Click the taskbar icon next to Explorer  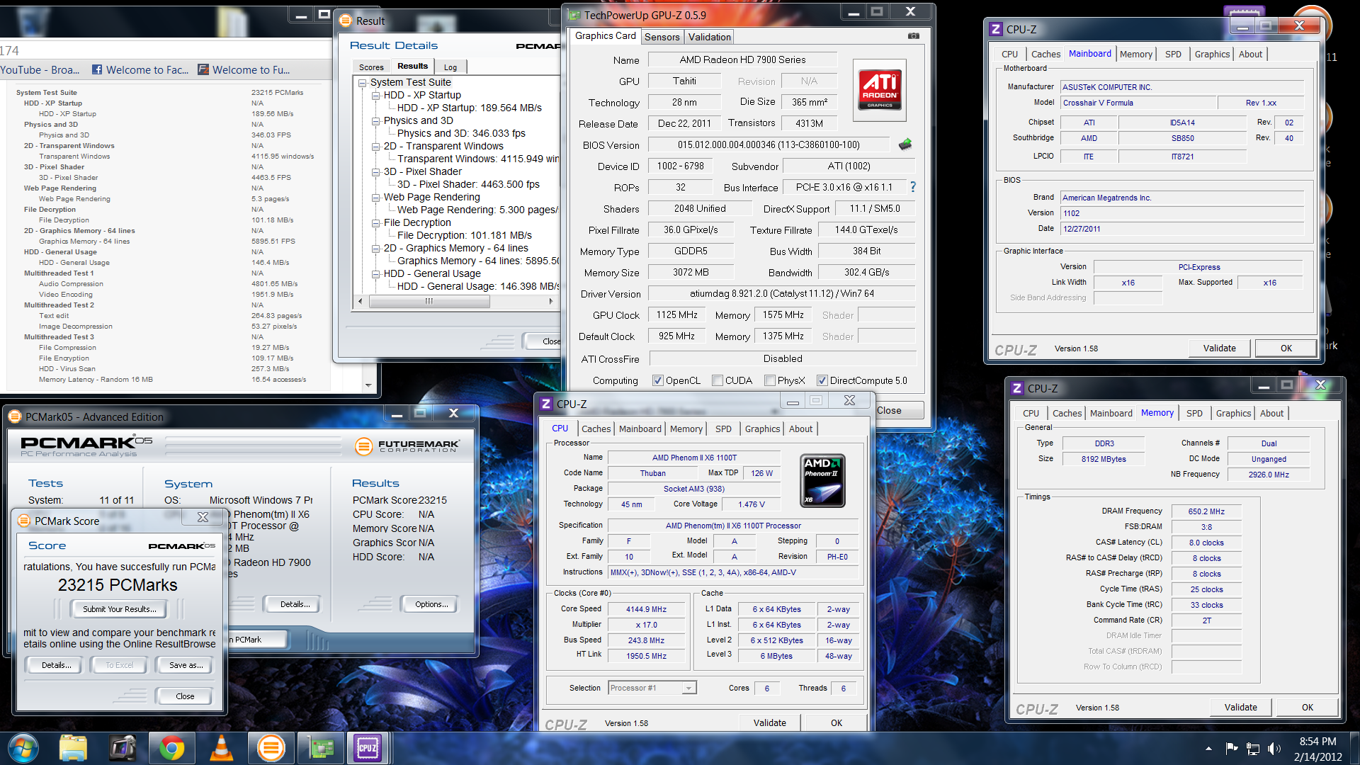[123, 748]
